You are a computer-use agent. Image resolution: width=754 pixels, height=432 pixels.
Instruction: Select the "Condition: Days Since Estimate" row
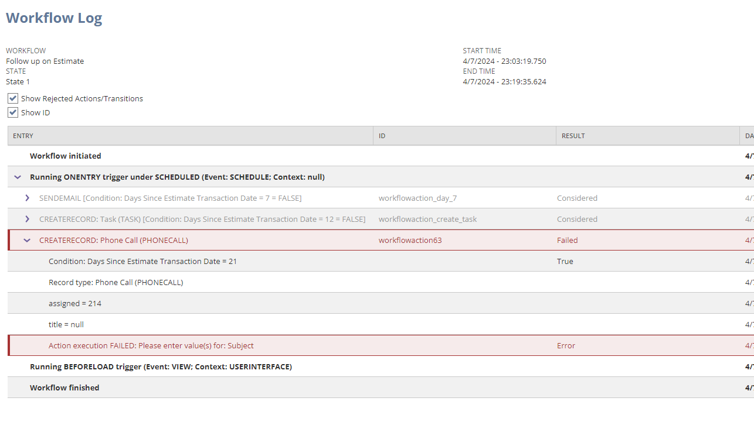(x=142, y=261)
